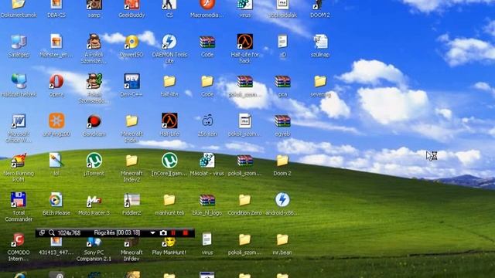Take a screenshot with Bandicam camera button
495x278 pixels.
[163, 233]
